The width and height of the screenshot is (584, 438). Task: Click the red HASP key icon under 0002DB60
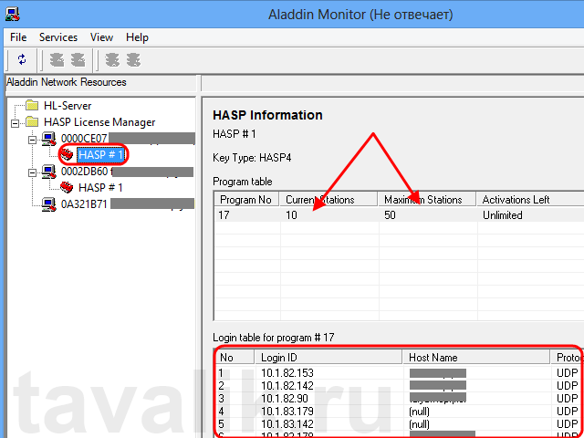click(x=67, y=188)
